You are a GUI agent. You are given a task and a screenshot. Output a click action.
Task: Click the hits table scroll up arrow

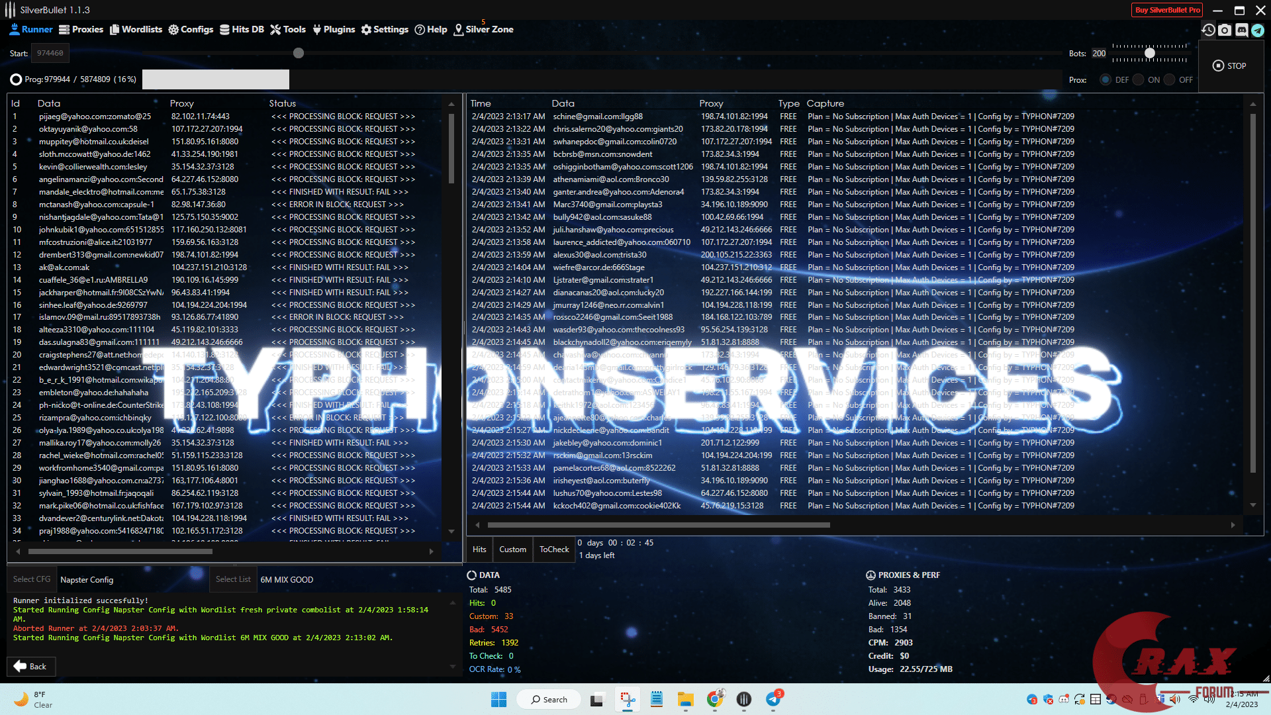(x=1252, y=105)
